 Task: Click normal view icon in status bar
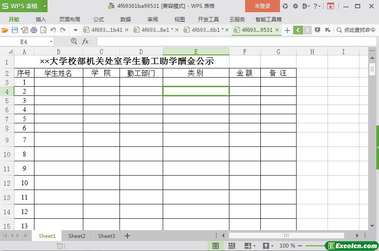point(215,246)
